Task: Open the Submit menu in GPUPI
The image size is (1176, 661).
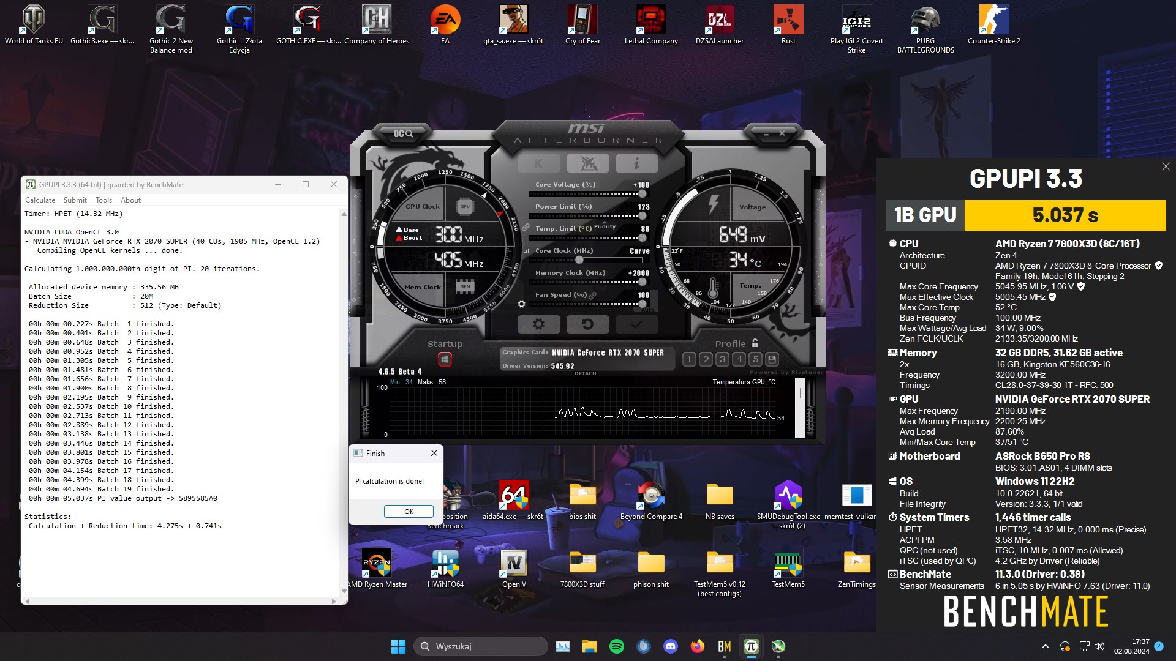Action: coord(75,200)
